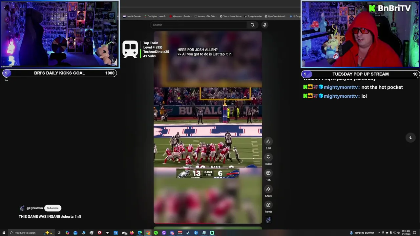Open Hype Train Animation bookmark

click(276, 16)
